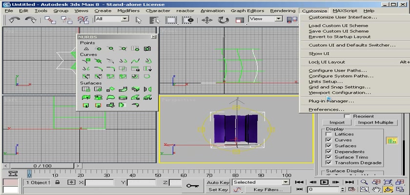Click the Import button
The image size is (410, 195).
337,122
